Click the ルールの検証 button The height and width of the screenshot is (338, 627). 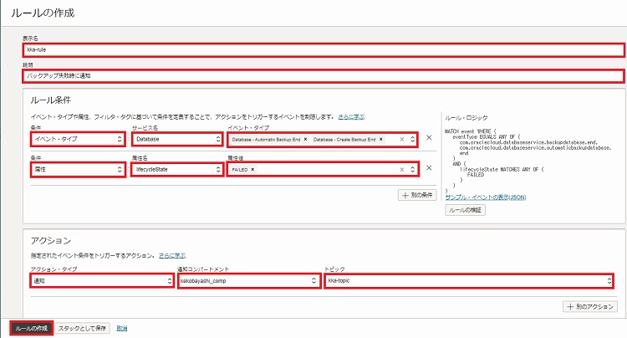click(465, 210)
